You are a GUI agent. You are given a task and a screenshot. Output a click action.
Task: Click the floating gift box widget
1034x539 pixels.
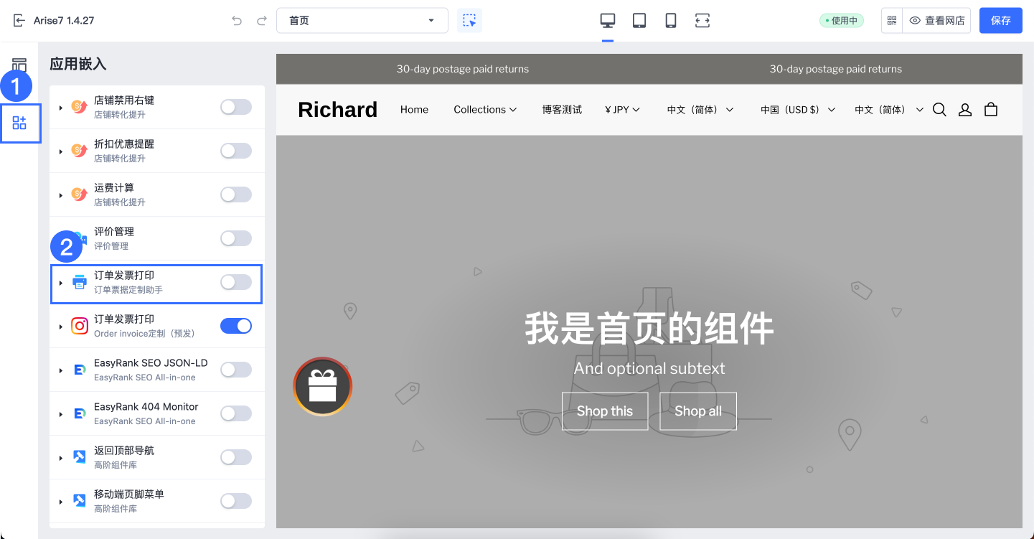pyautogui.click(x=322, y=386)
